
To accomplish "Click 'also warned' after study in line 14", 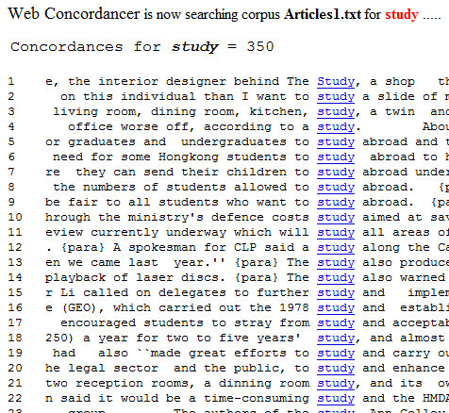I will (x=404, y=277).
